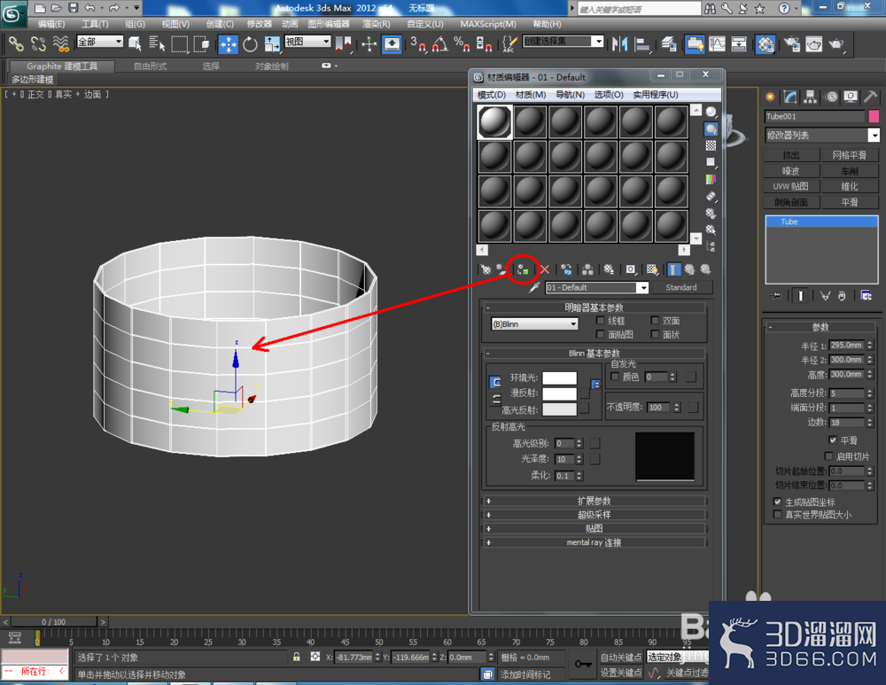Toggle 3D Snaps icon
Viewport: 886px width, 685px height.
click(417, 44)
